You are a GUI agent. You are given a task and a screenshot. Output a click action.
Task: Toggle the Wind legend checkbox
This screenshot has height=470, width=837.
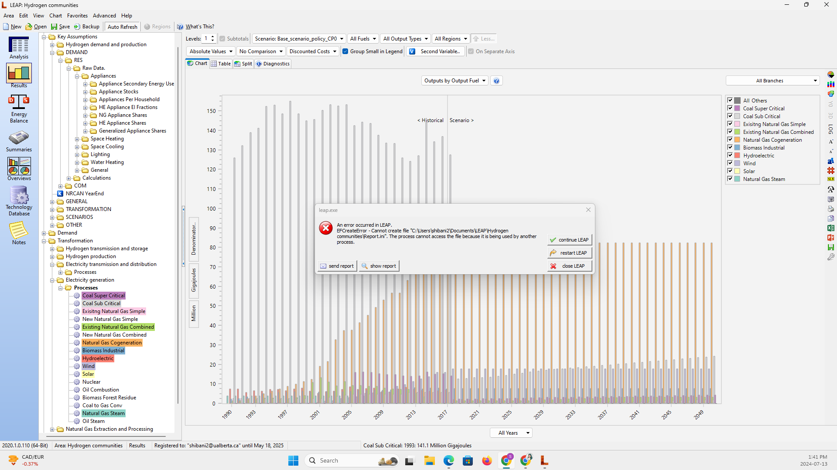pos(730,163)
